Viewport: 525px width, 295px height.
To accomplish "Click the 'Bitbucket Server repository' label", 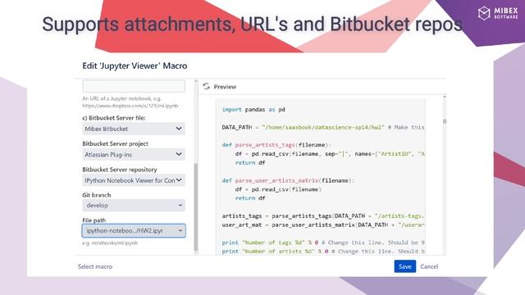I will [120, 170].
